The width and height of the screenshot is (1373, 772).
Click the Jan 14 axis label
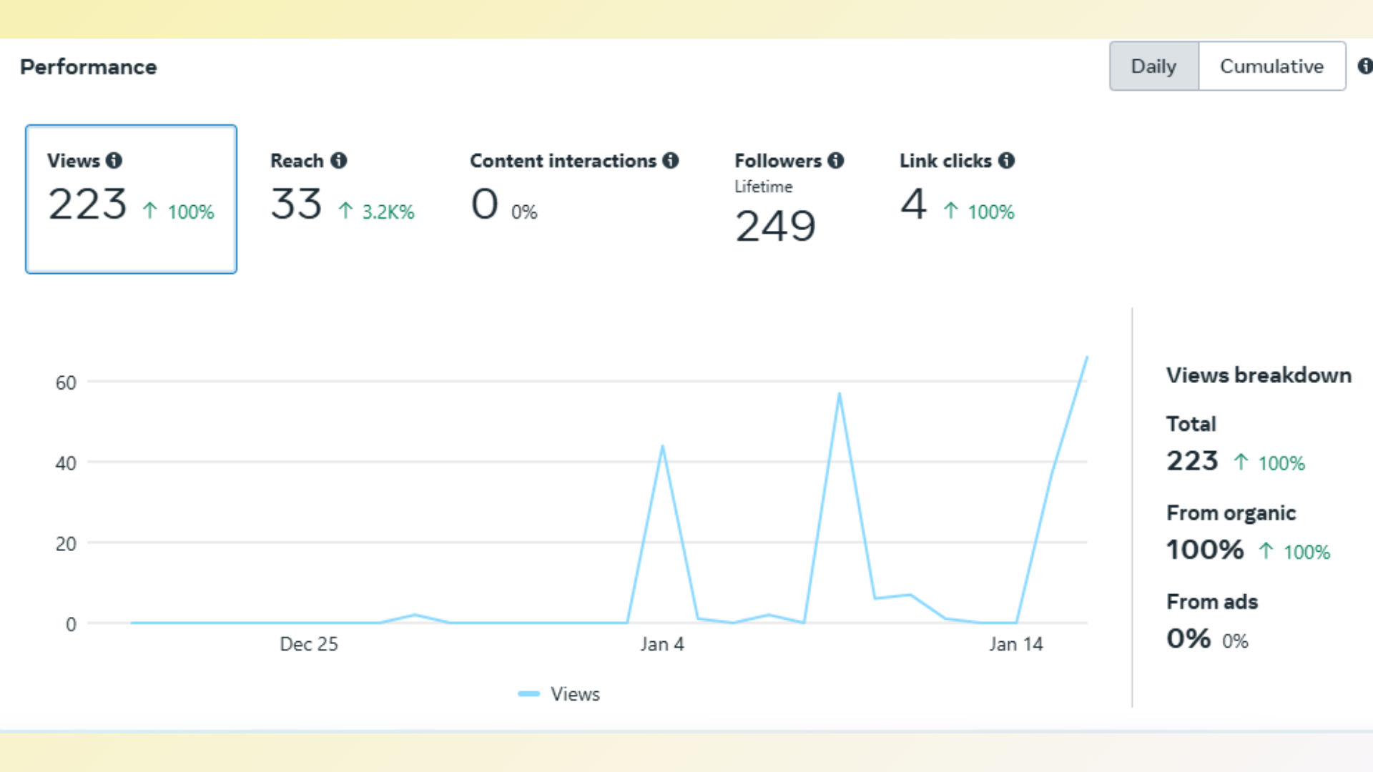[x=1015, y=644]
